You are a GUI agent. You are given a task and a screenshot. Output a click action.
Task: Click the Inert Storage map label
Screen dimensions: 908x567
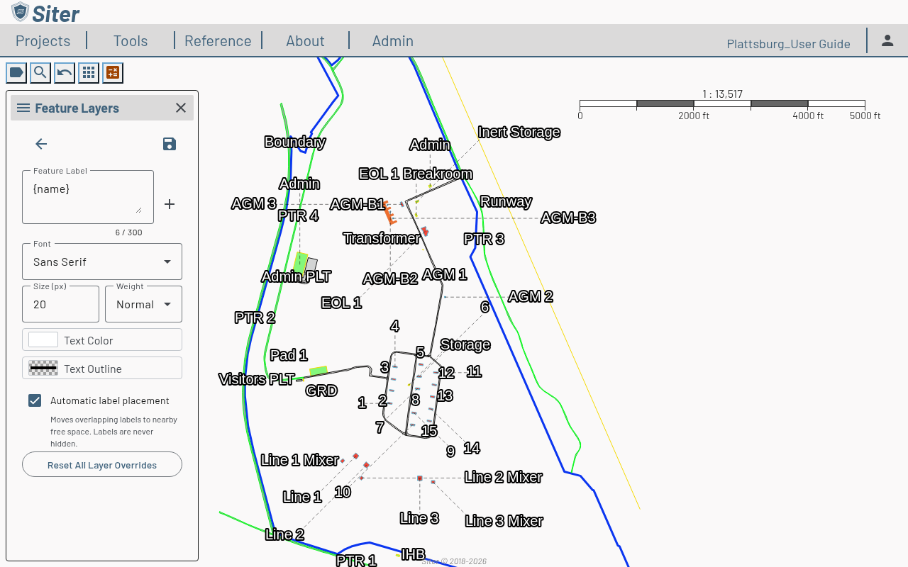click(x=519, y=132)
